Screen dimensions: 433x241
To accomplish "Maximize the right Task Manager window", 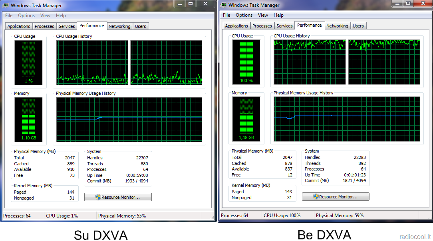I will [x=408, y=3].
